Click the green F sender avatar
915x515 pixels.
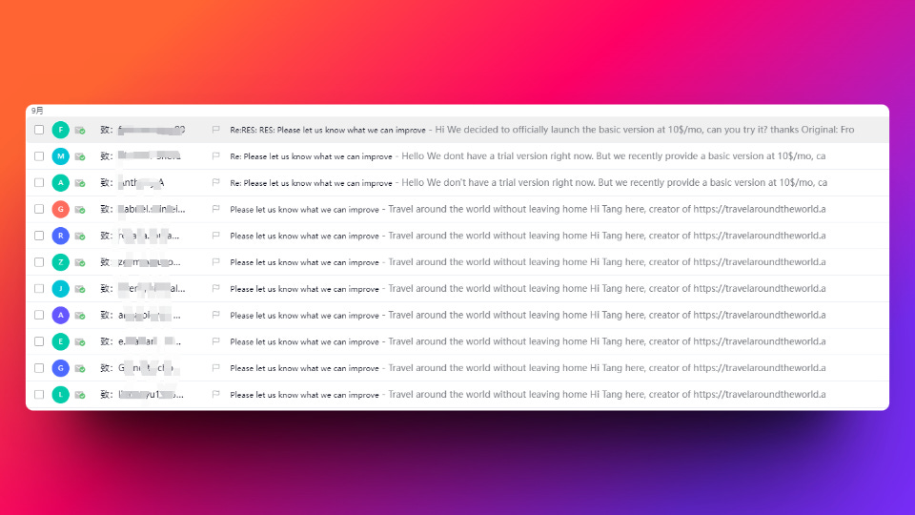(x=61, y=130)
